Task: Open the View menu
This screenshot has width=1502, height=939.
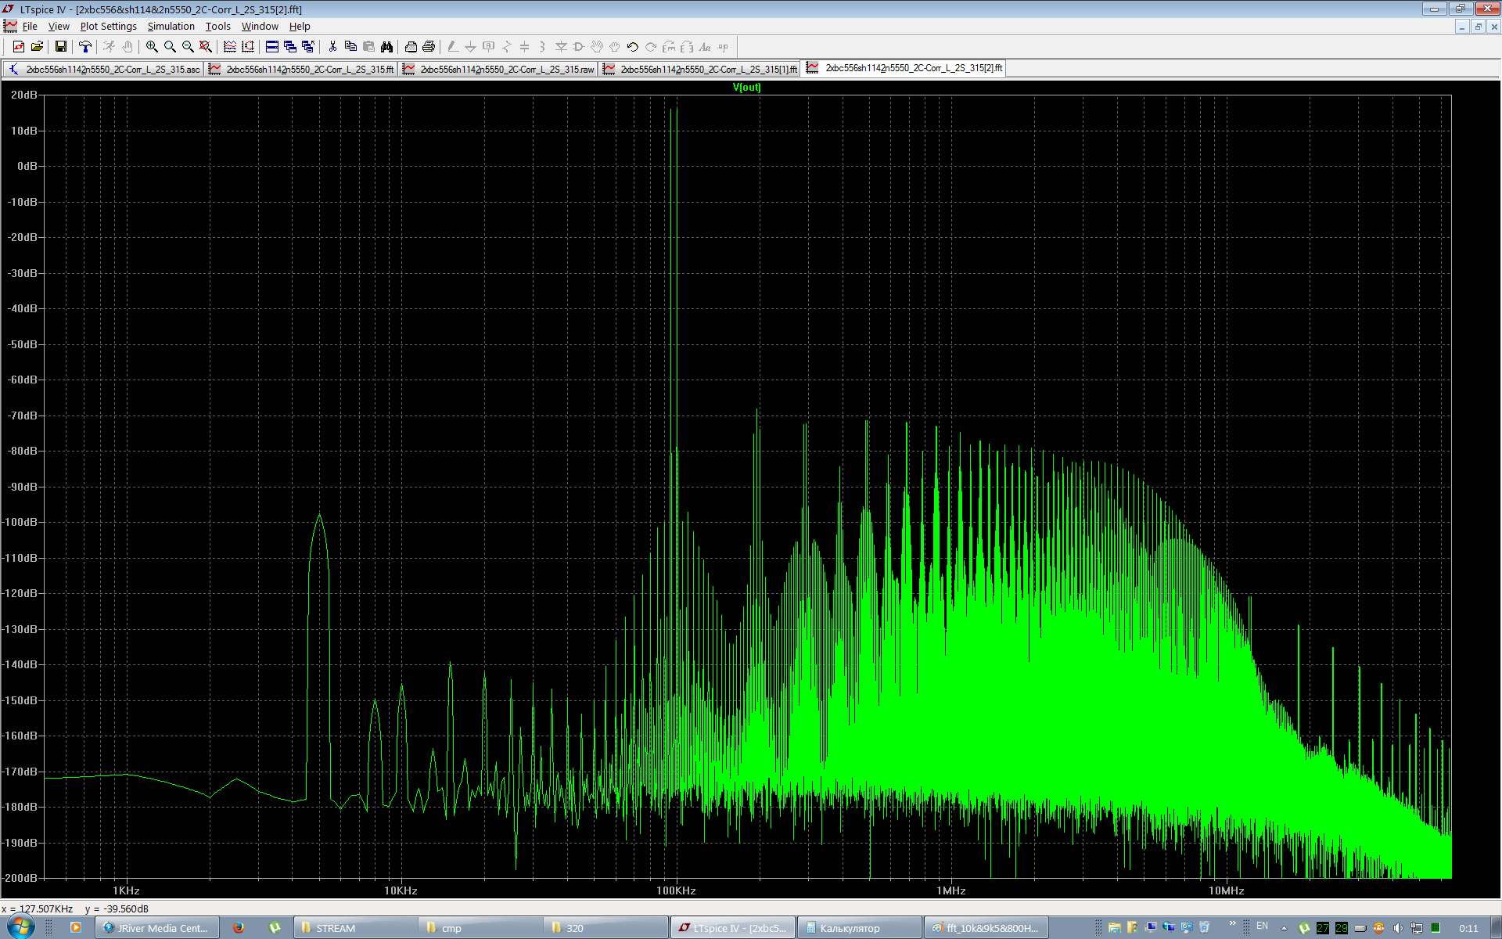Action: click(59, 27)
